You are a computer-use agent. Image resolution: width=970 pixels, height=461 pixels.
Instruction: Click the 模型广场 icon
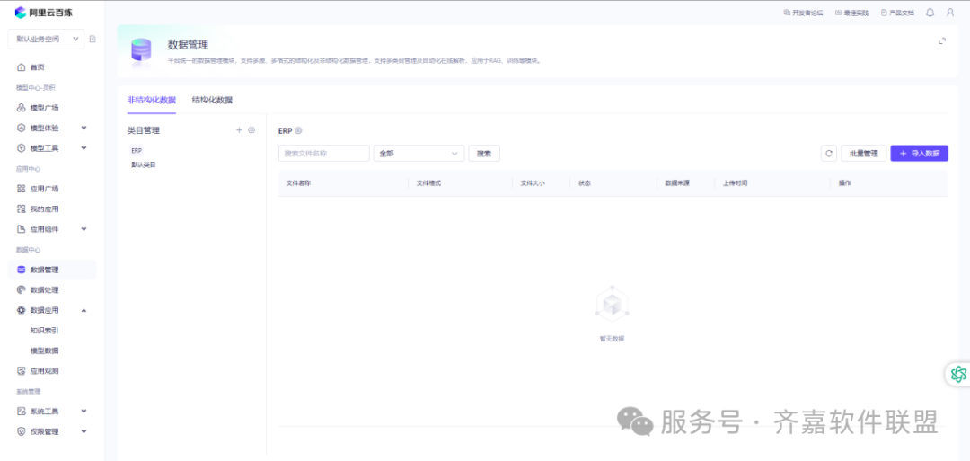(x=21, y=108)
